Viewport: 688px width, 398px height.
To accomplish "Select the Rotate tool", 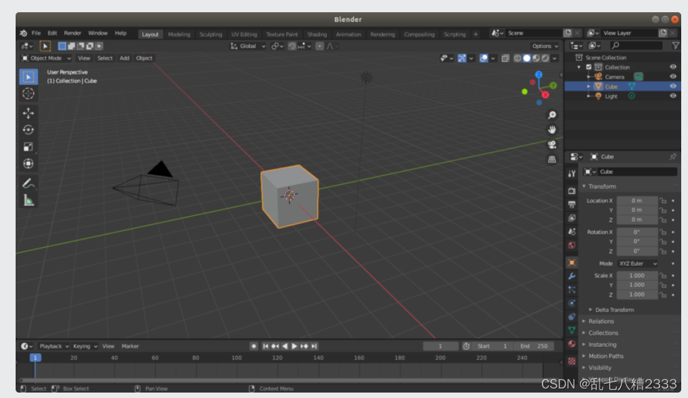I will coord(28,130).
